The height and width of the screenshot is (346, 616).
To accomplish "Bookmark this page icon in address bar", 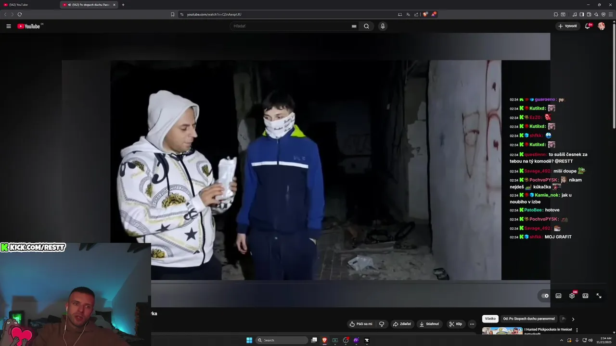I will [x=173, y=14].
